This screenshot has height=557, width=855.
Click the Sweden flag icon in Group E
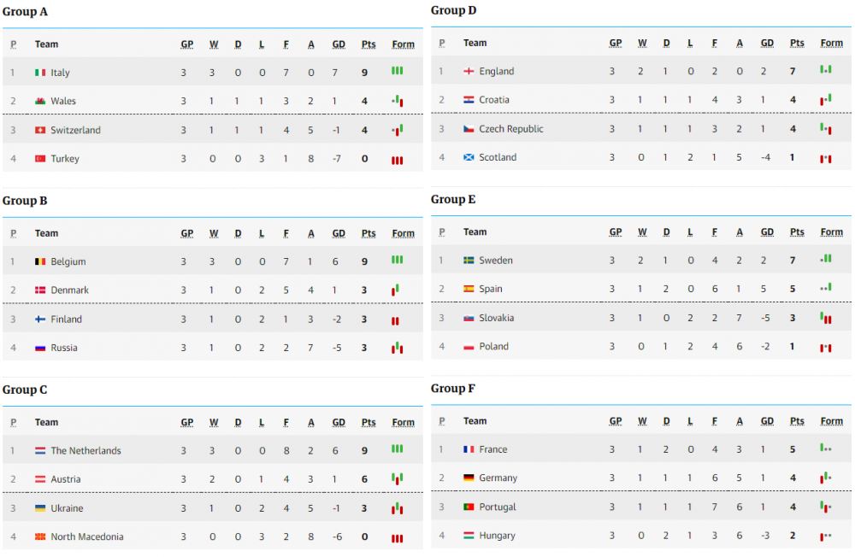coord(469,261)
